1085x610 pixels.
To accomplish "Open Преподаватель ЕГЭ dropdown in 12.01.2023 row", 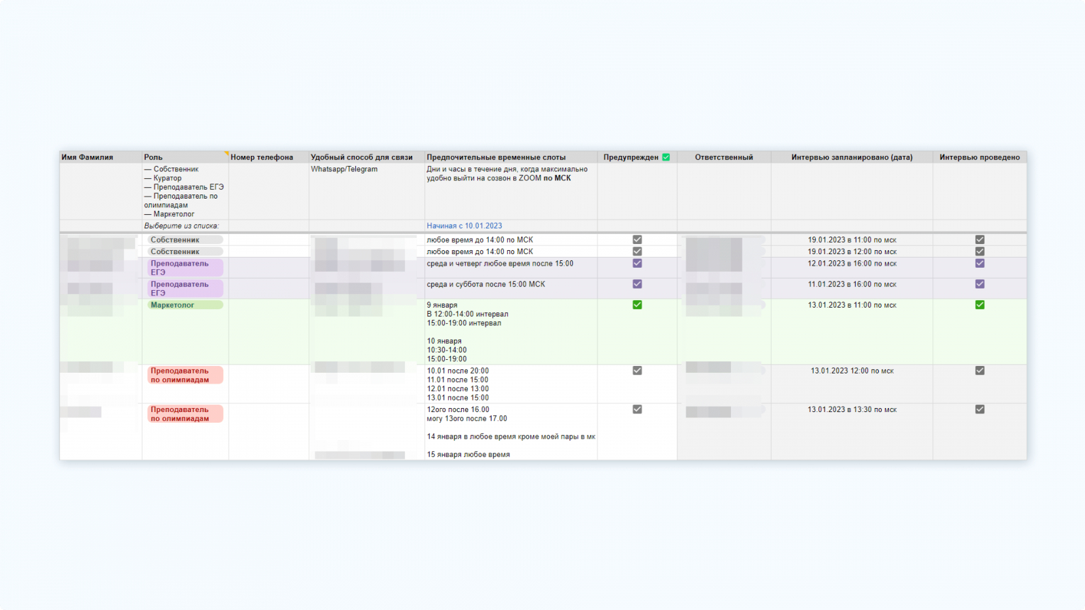I will click(185, 268).
